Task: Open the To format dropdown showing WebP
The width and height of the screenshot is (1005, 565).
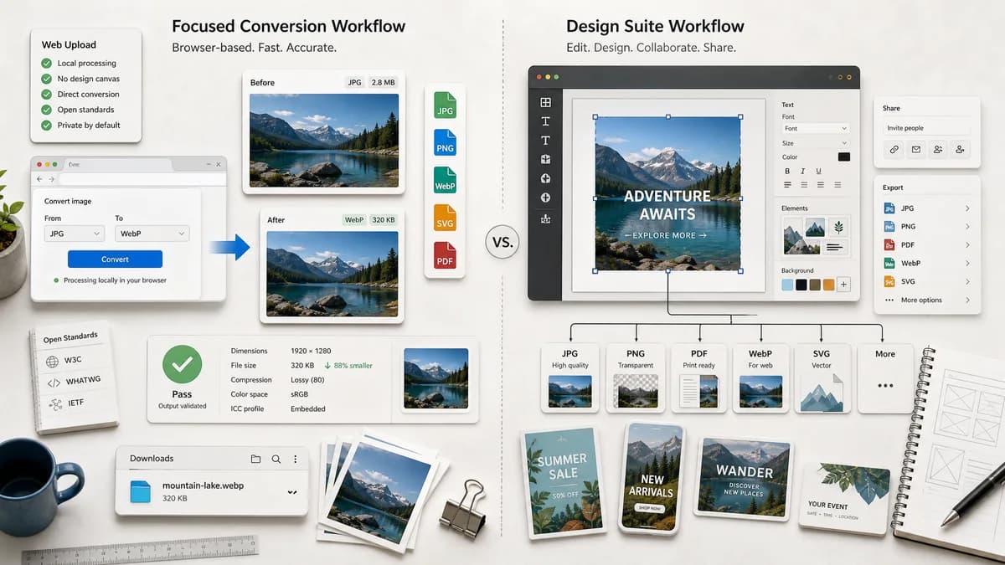Action: point(151,234)
